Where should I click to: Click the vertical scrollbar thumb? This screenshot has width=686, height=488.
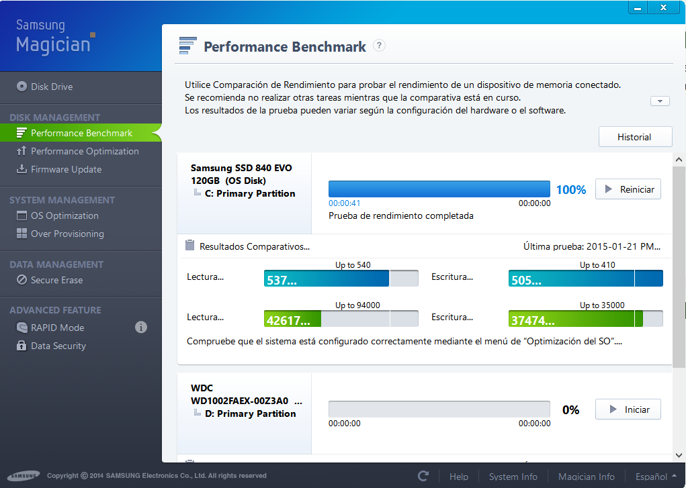(679, 266)
